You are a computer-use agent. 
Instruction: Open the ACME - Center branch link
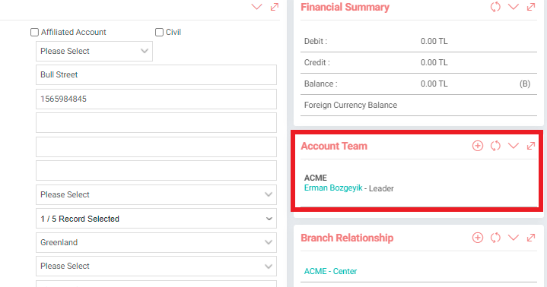pyautogui.click(x=330, y=271)
